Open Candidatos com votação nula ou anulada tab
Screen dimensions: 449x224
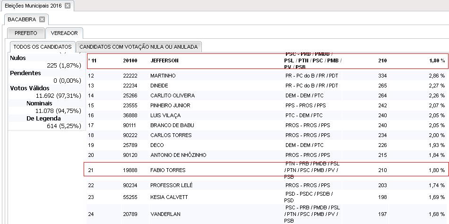tap(139, 47)
